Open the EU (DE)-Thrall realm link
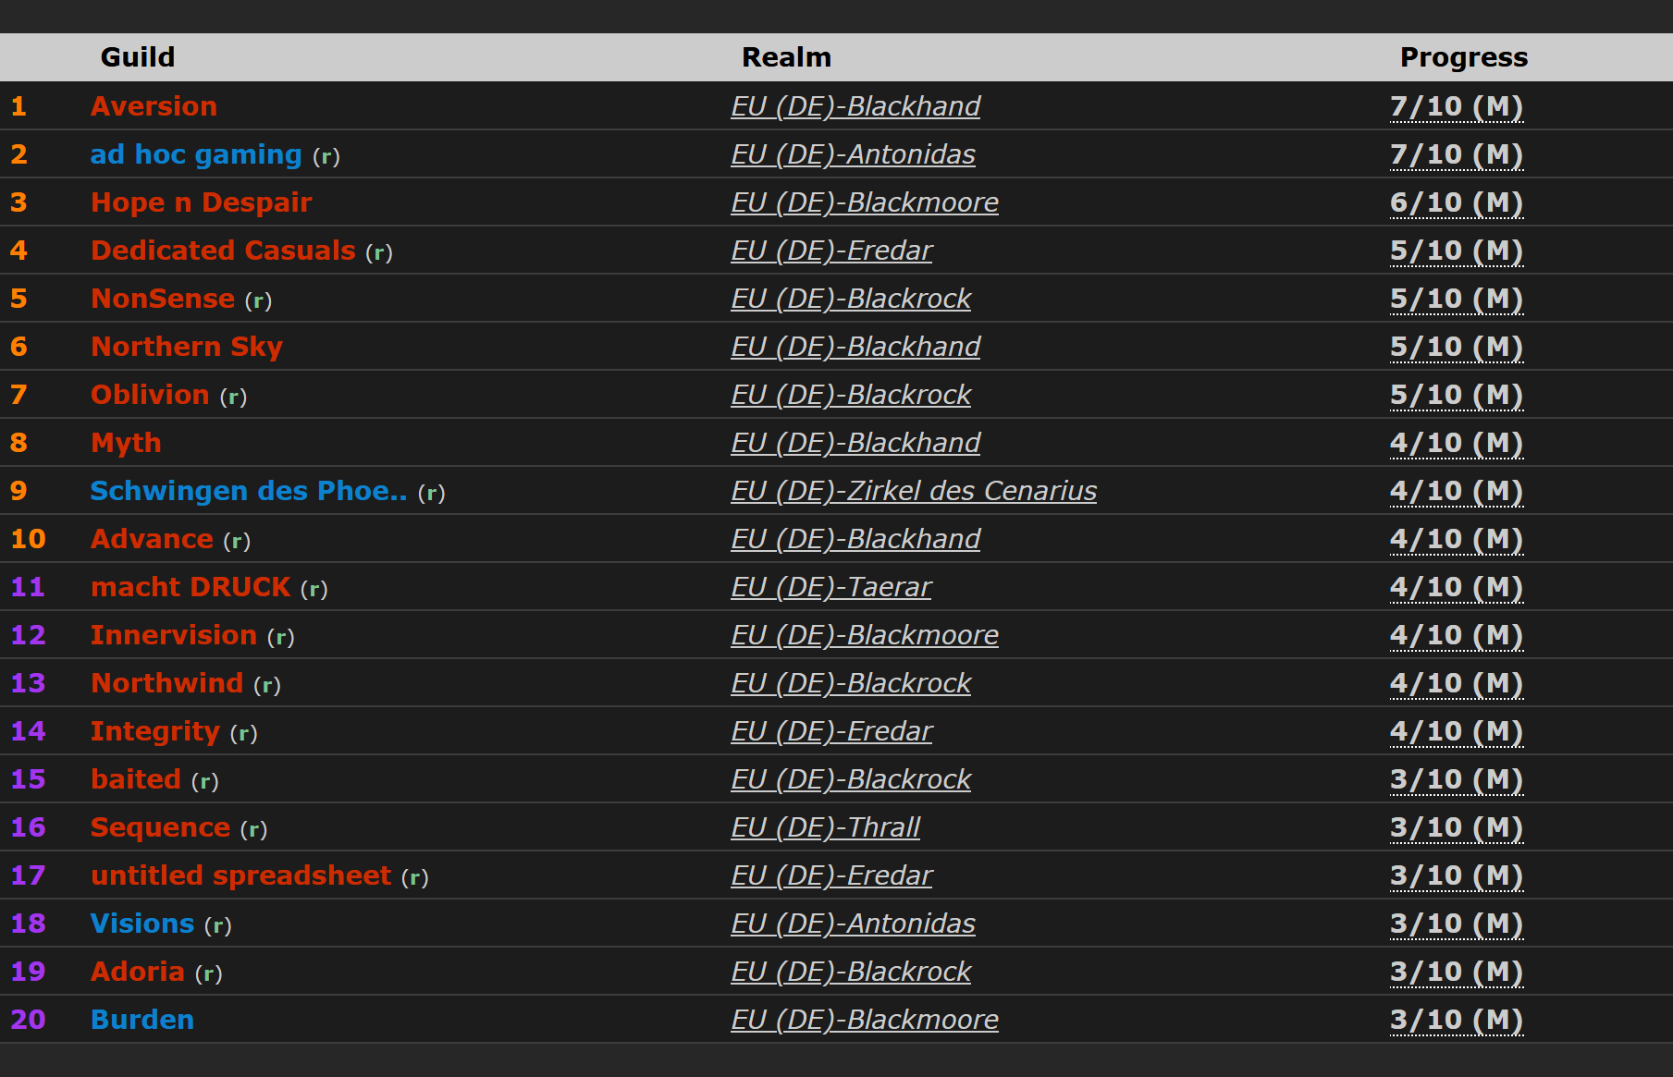 [825, 827]
